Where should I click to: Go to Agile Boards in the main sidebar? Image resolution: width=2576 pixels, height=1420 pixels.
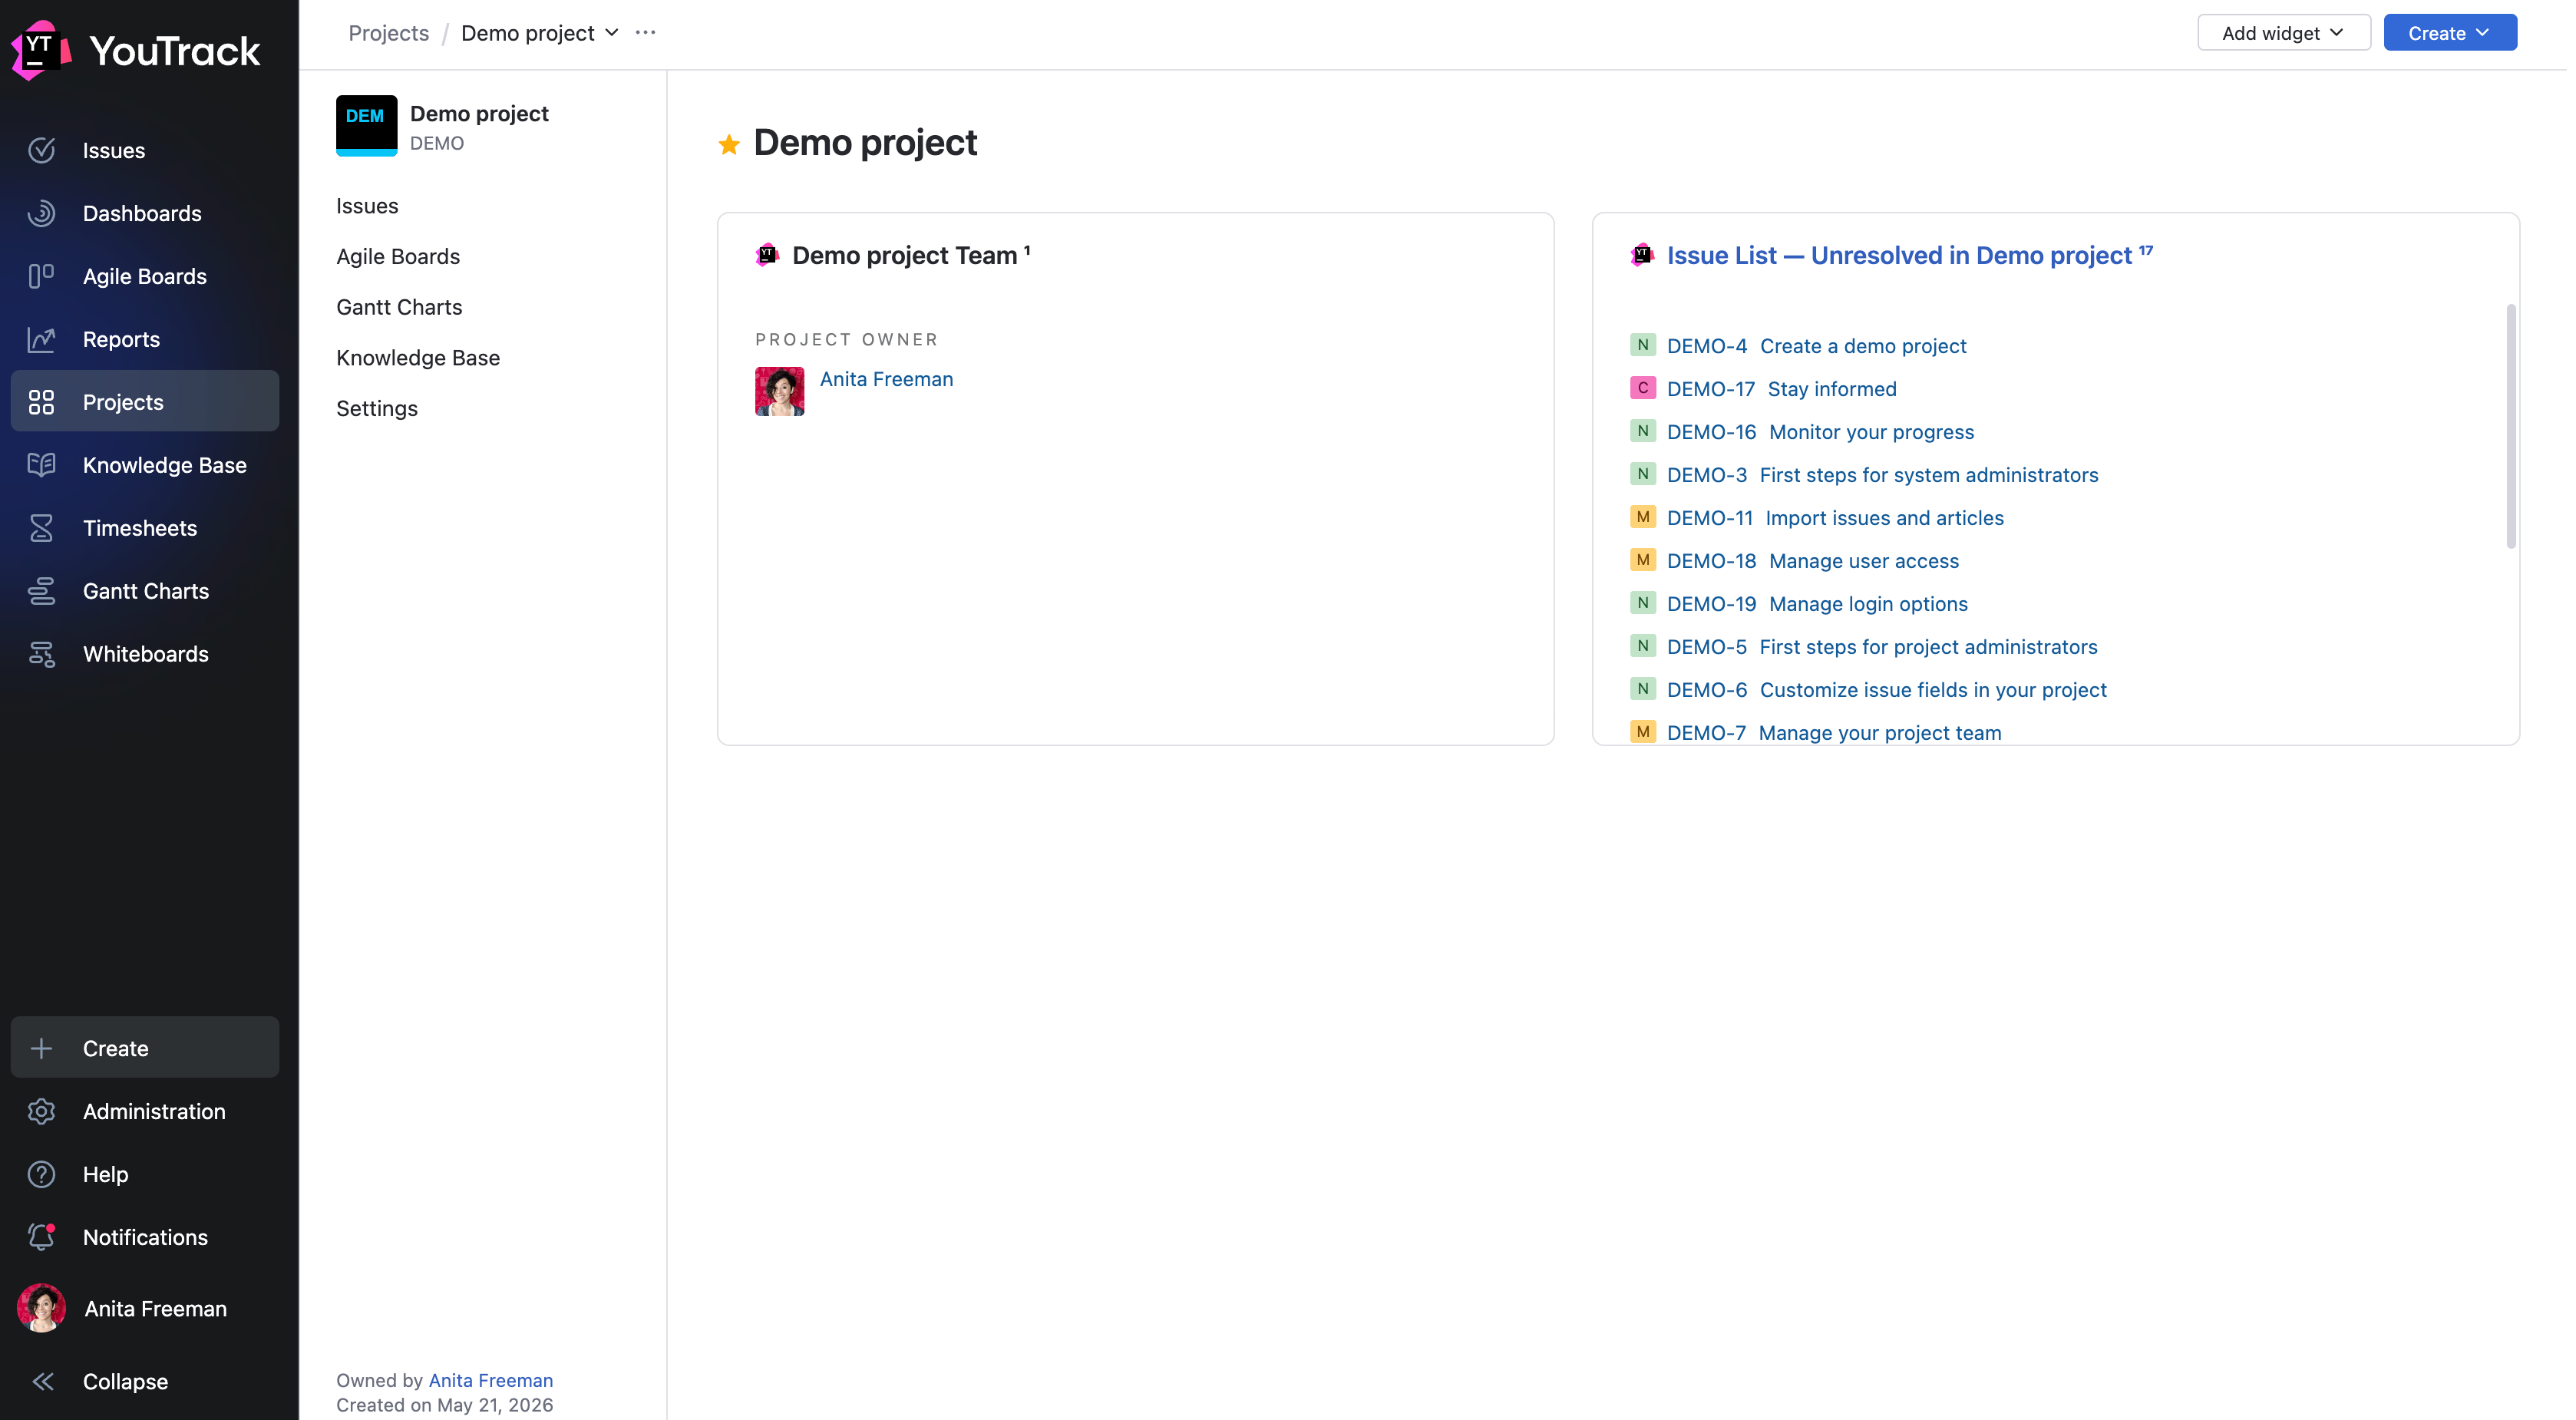click(x=144, y=276)
